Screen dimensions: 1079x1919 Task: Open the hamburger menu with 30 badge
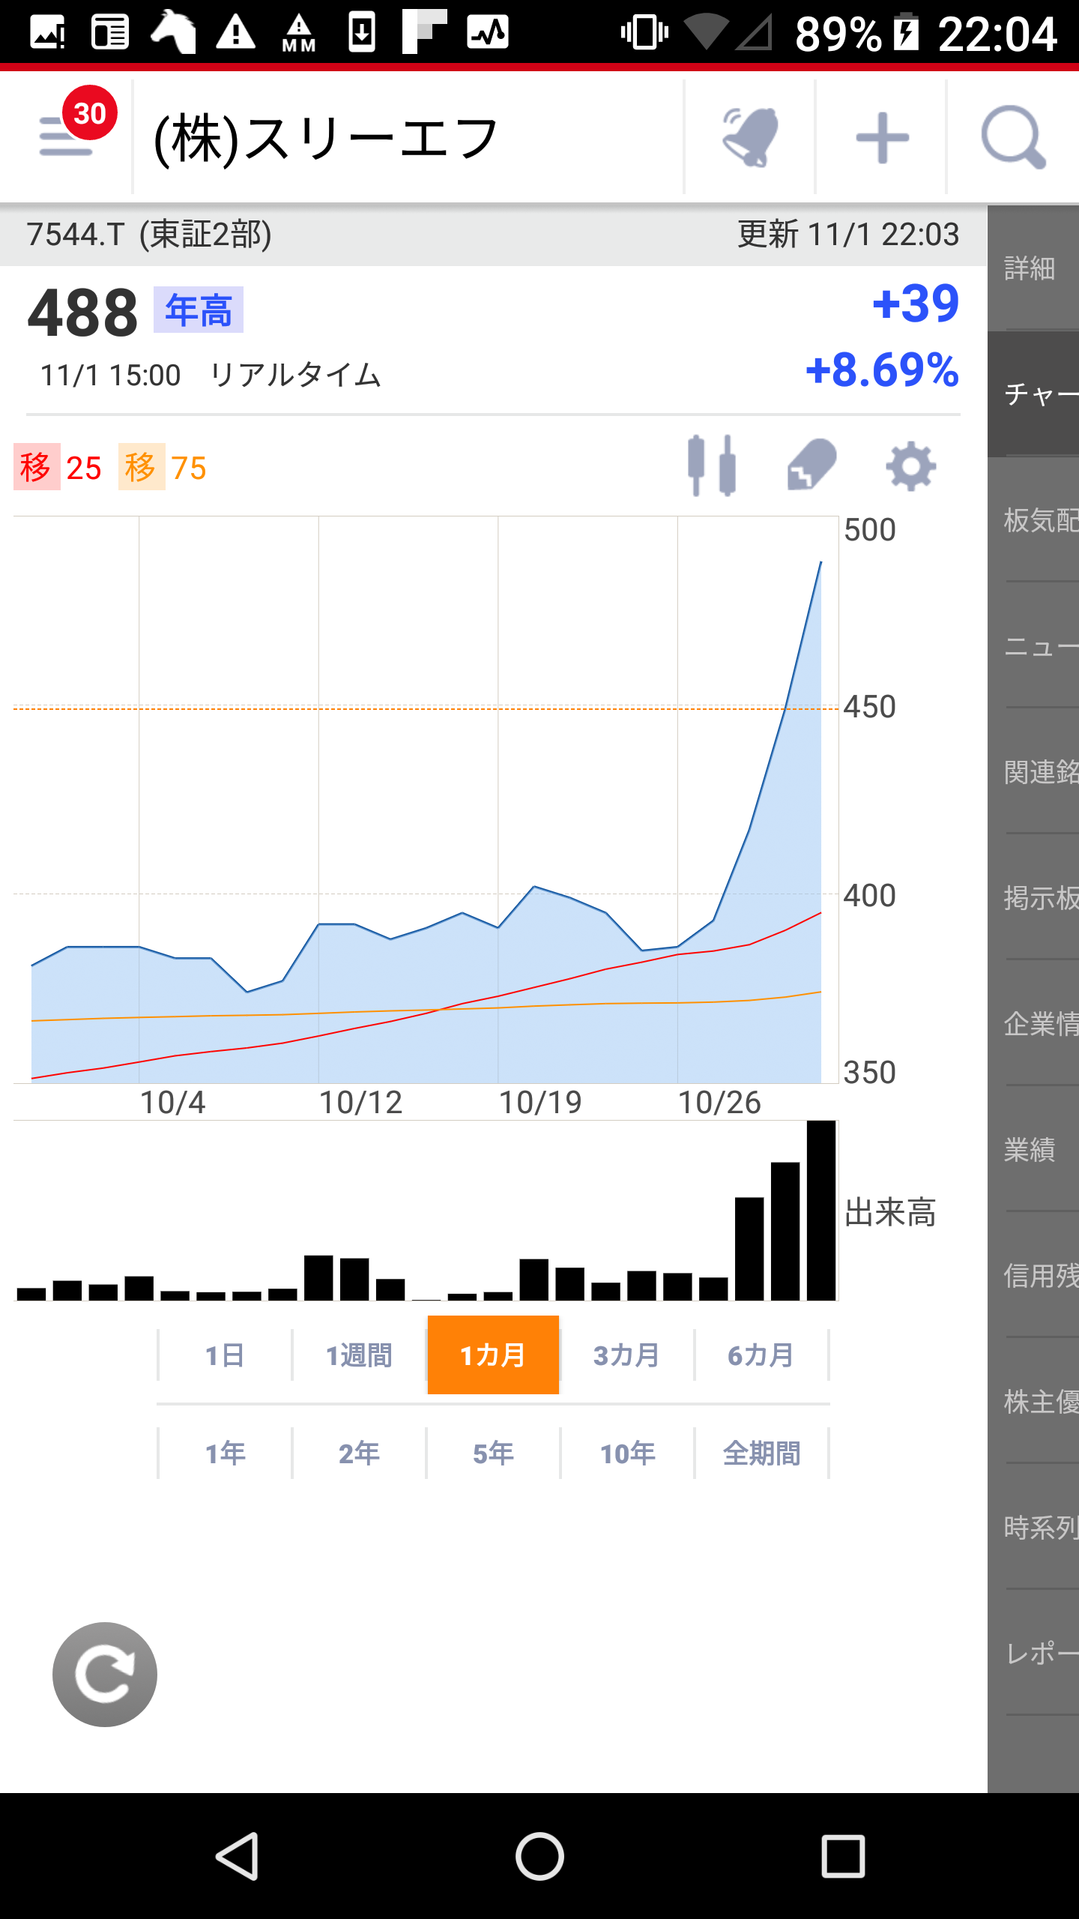coord(67,136)
